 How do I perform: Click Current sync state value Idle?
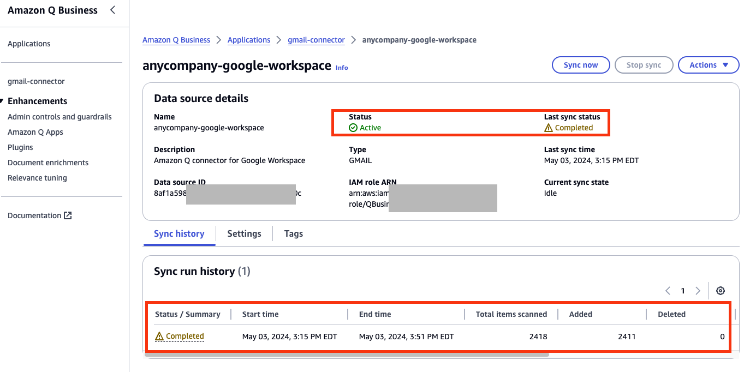pyautogui.click(x=550, y=193)
